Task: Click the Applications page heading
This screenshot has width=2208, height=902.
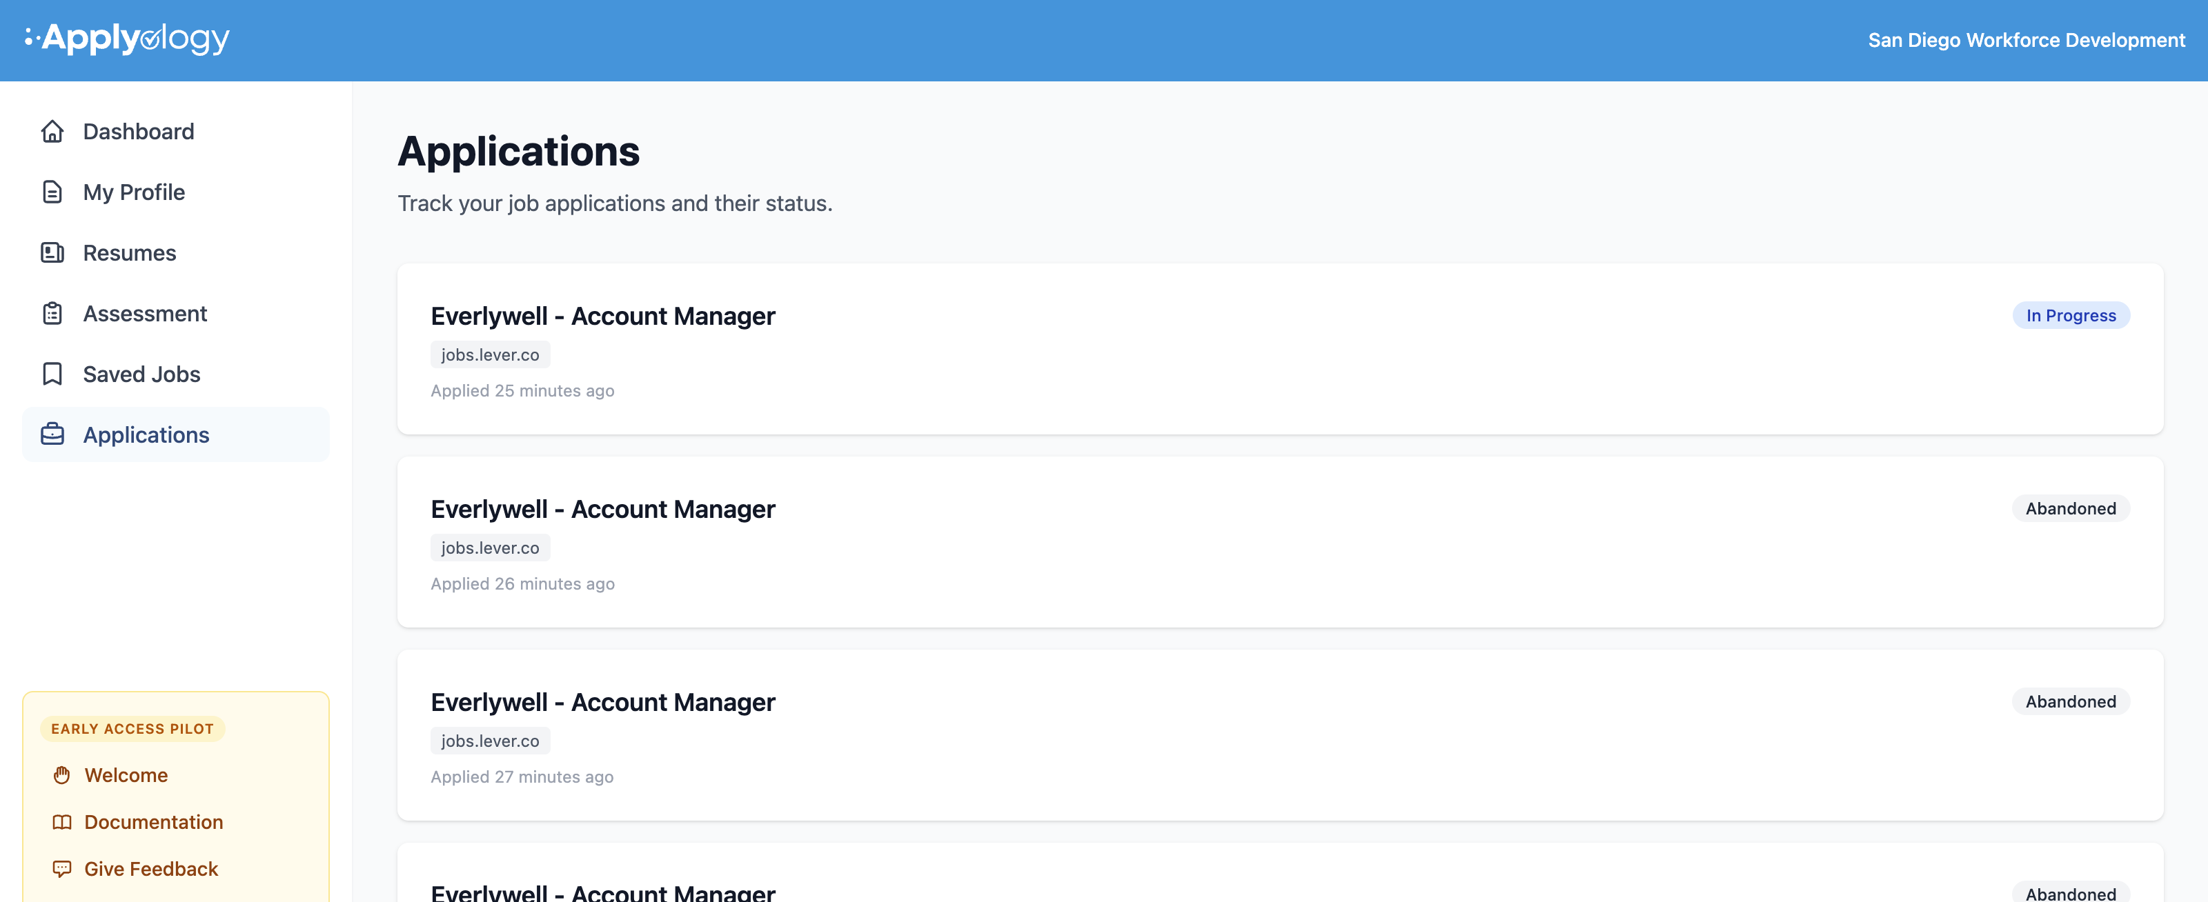Action: 519,152
